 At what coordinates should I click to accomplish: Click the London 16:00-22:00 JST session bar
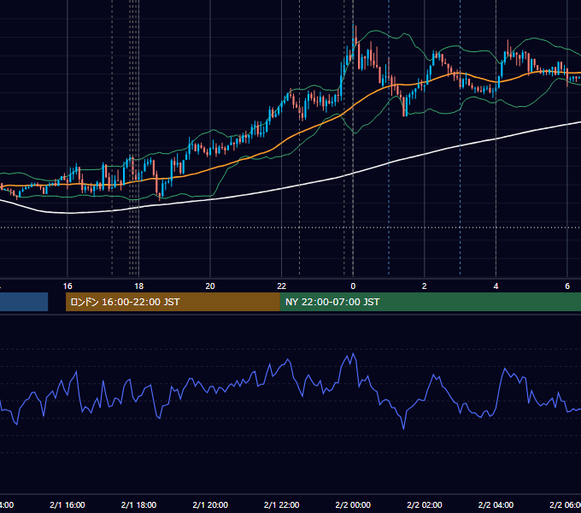(173, 302)
